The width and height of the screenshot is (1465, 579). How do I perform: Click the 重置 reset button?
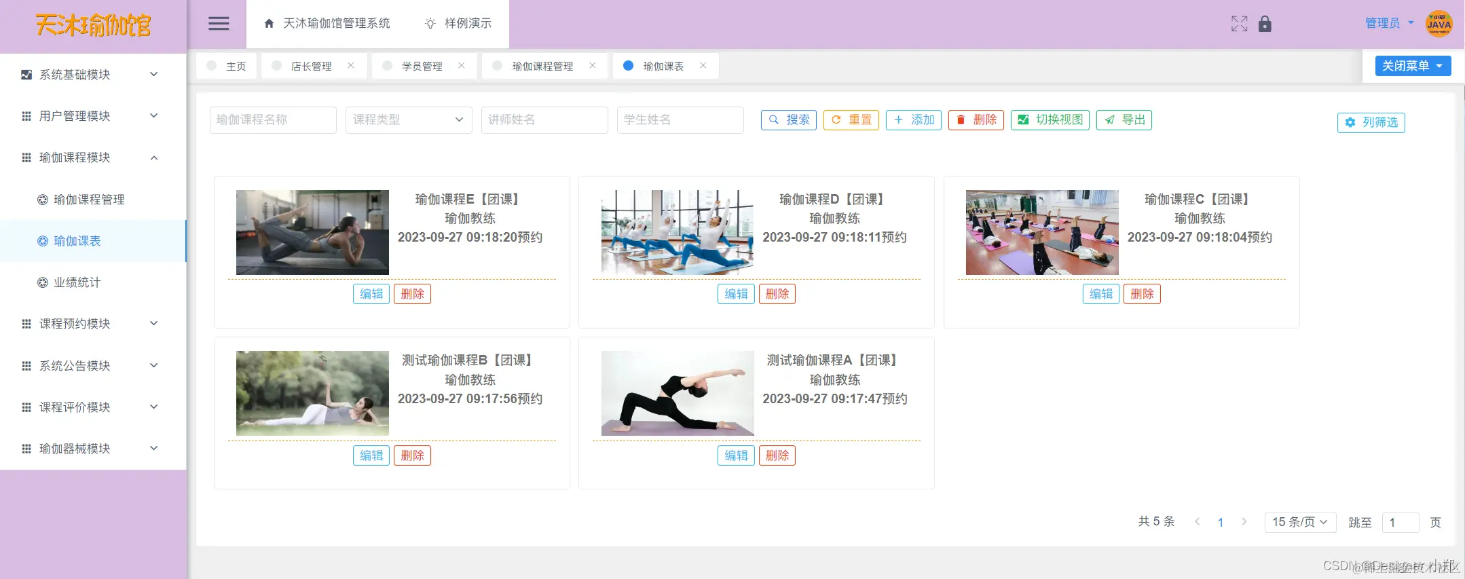851,120
